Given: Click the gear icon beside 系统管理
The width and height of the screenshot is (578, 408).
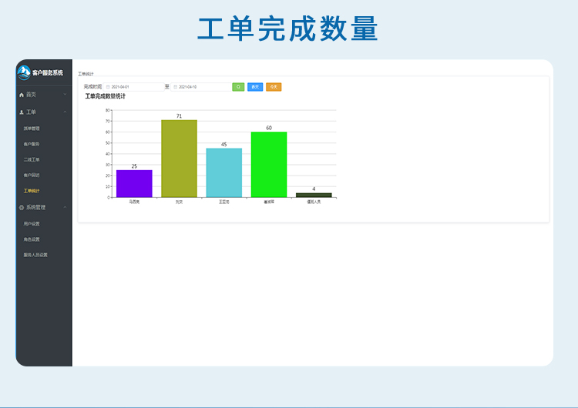Looking at the screenshot, I should (22, 207).
